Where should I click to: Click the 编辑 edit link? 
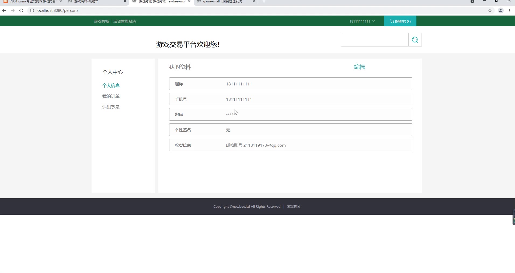(x=359, y=67)
